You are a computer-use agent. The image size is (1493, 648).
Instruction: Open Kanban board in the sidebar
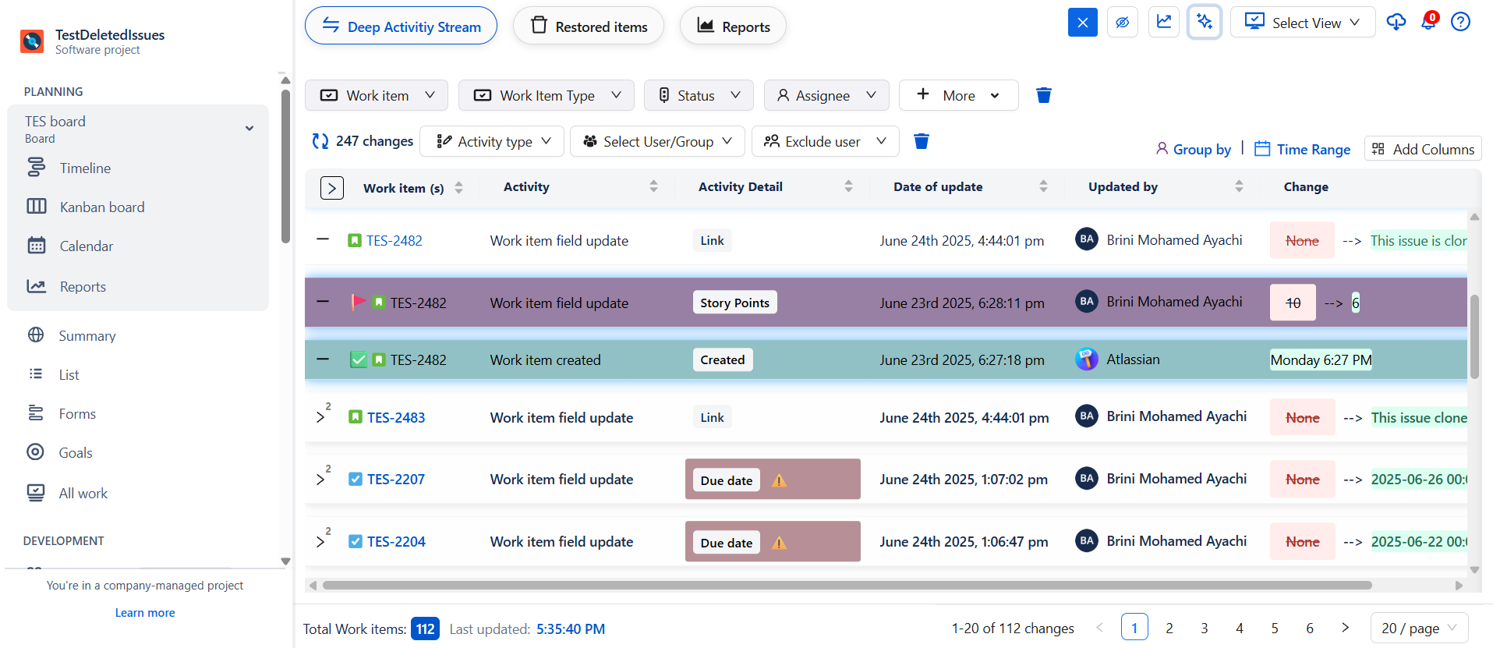(x=102, y=207)
